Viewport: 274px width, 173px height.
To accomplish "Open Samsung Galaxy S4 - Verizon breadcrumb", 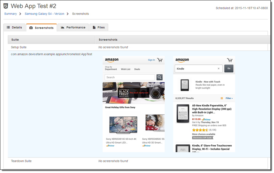I will 44,14.
